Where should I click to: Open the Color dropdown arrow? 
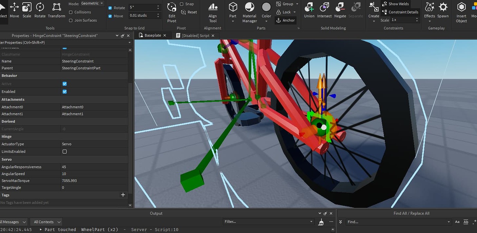pyautogui.click(x=266, y=20)
